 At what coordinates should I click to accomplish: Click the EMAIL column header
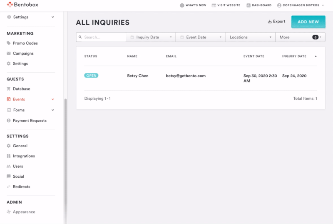coord(171,56)
